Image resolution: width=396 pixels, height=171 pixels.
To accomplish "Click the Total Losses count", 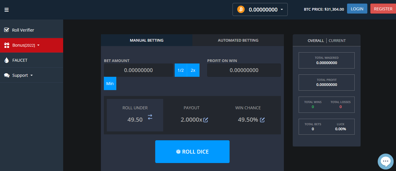I will click(341, 107).
